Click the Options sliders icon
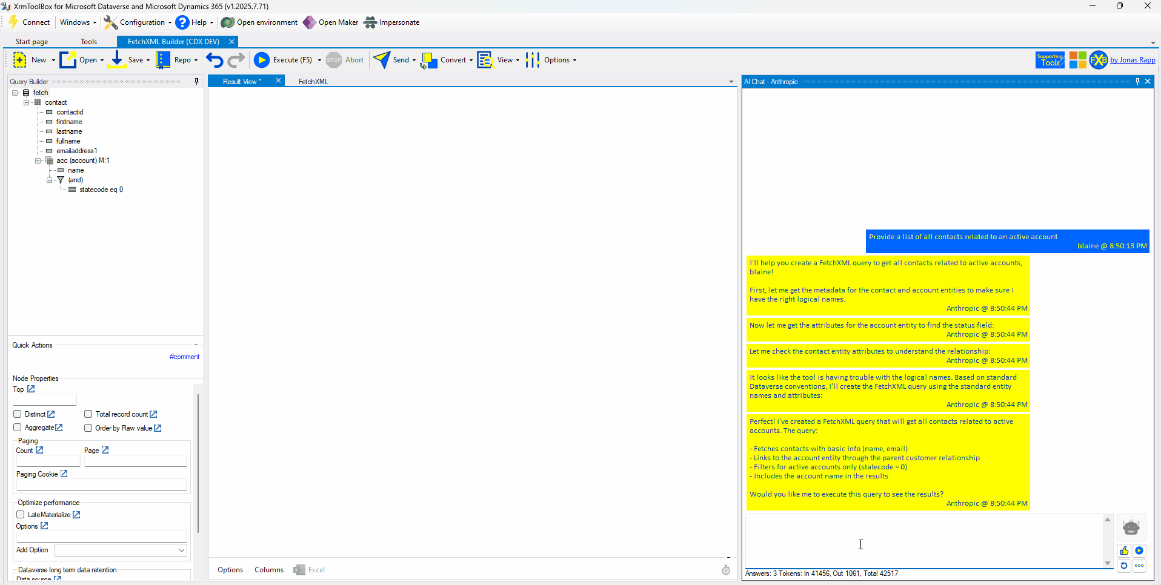1161x585 pixels. pyautogui.click(x=533, y=60)
